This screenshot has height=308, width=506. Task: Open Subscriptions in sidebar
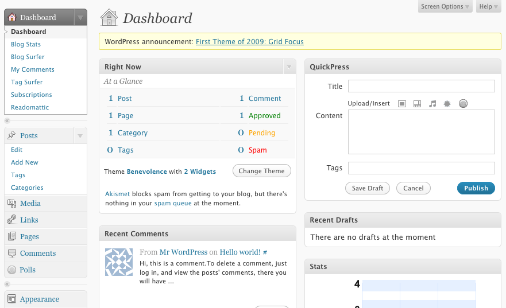point(32,95)
